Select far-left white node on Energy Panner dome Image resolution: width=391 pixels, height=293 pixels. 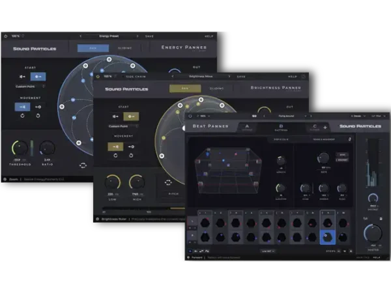click(62, 107)
